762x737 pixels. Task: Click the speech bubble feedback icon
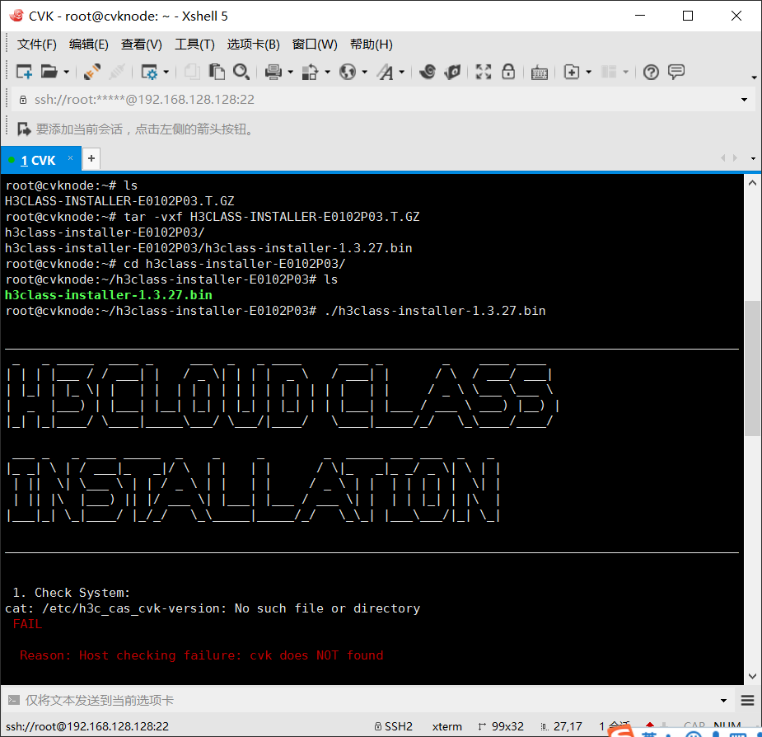pyautogui.click(x=676, y=72)
